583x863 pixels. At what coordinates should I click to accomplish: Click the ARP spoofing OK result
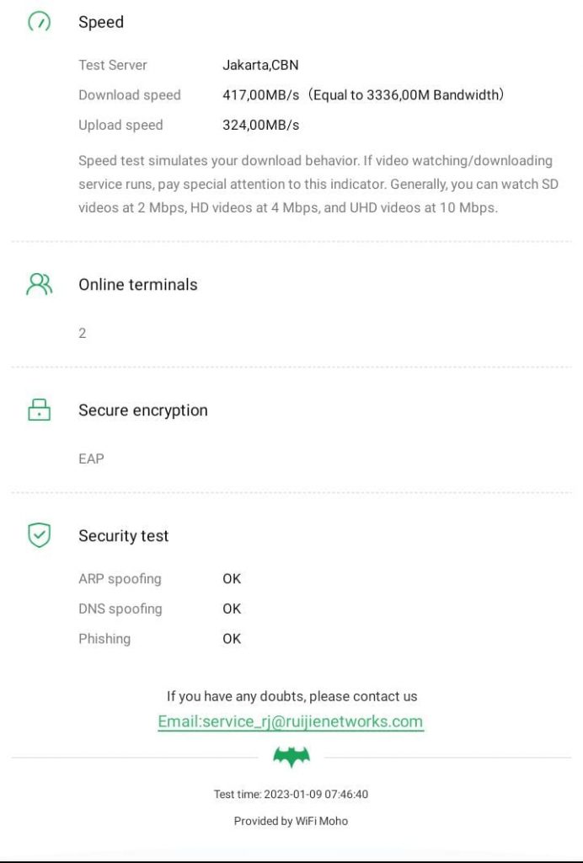click(232, 579)
